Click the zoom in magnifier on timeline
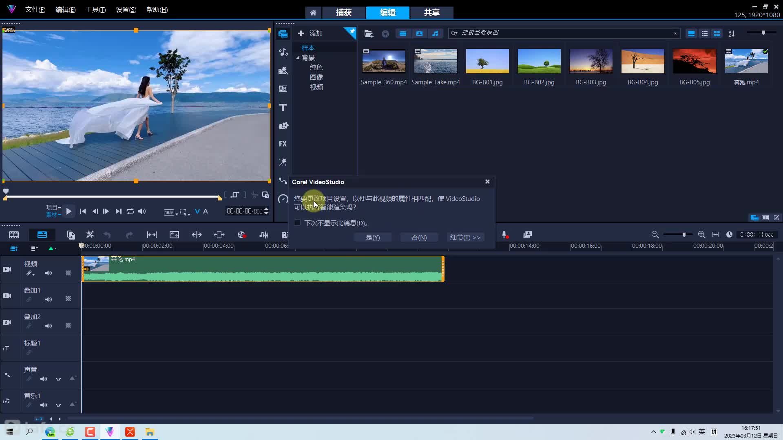Screen dimensions: 783x440 pyautogui.click(x=701, y=235)
